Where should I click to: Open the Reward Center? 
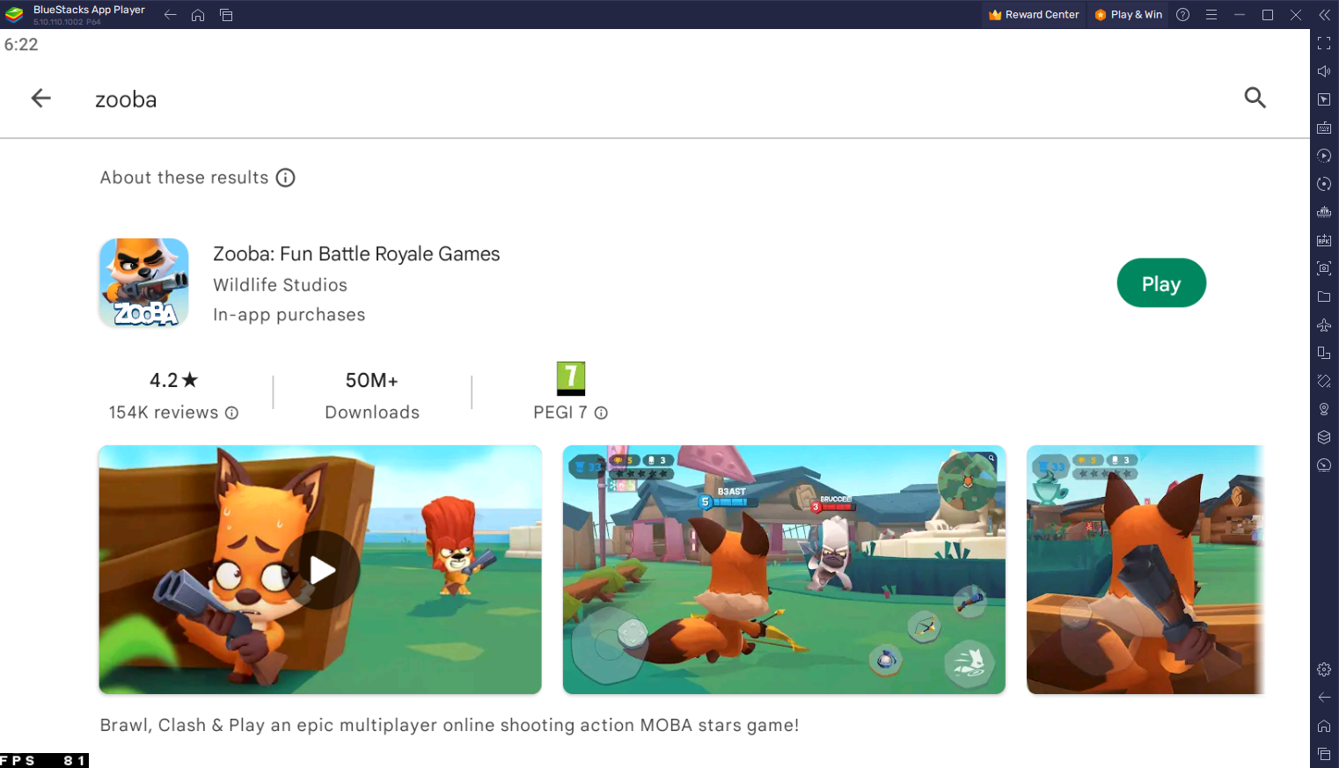point(1033,14)
